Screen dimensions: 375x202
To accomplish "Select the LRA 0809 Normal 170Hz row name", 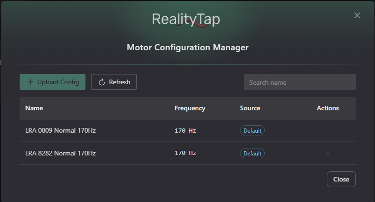I will click(61, 130).
